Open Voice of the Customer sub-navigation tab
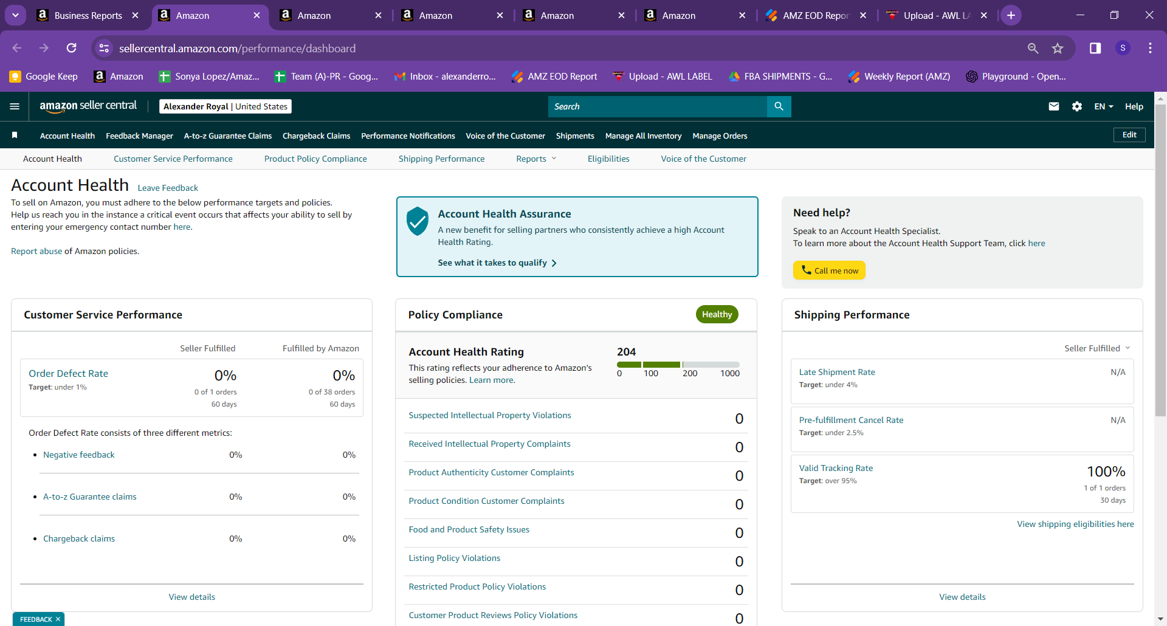Viewport: 1167px width, 626px height. coord(704,159)
